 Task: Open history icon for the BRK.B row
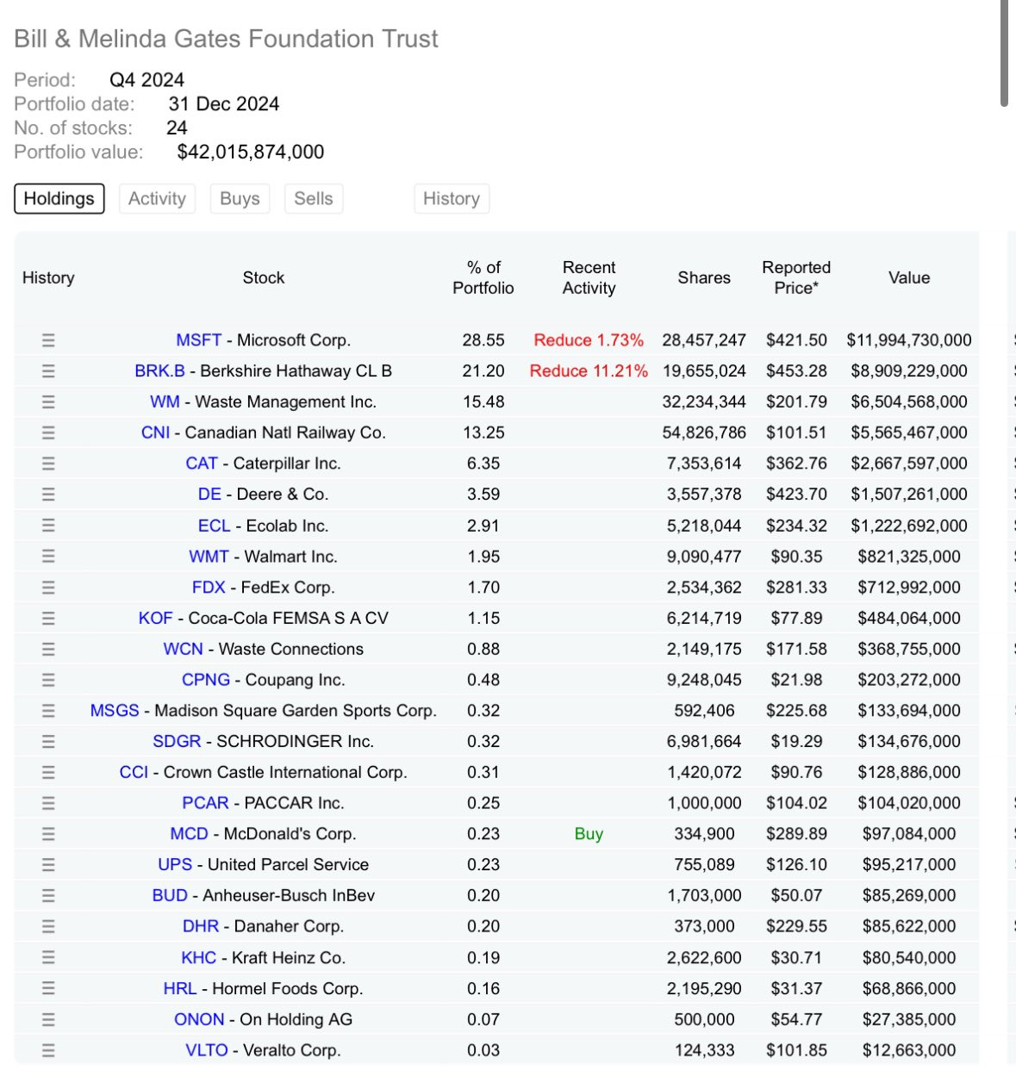48,371
